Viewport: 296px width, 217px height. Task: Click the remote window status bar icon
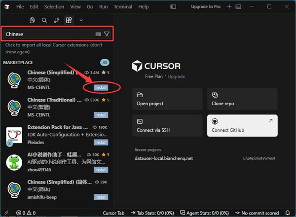pos(6,213)
